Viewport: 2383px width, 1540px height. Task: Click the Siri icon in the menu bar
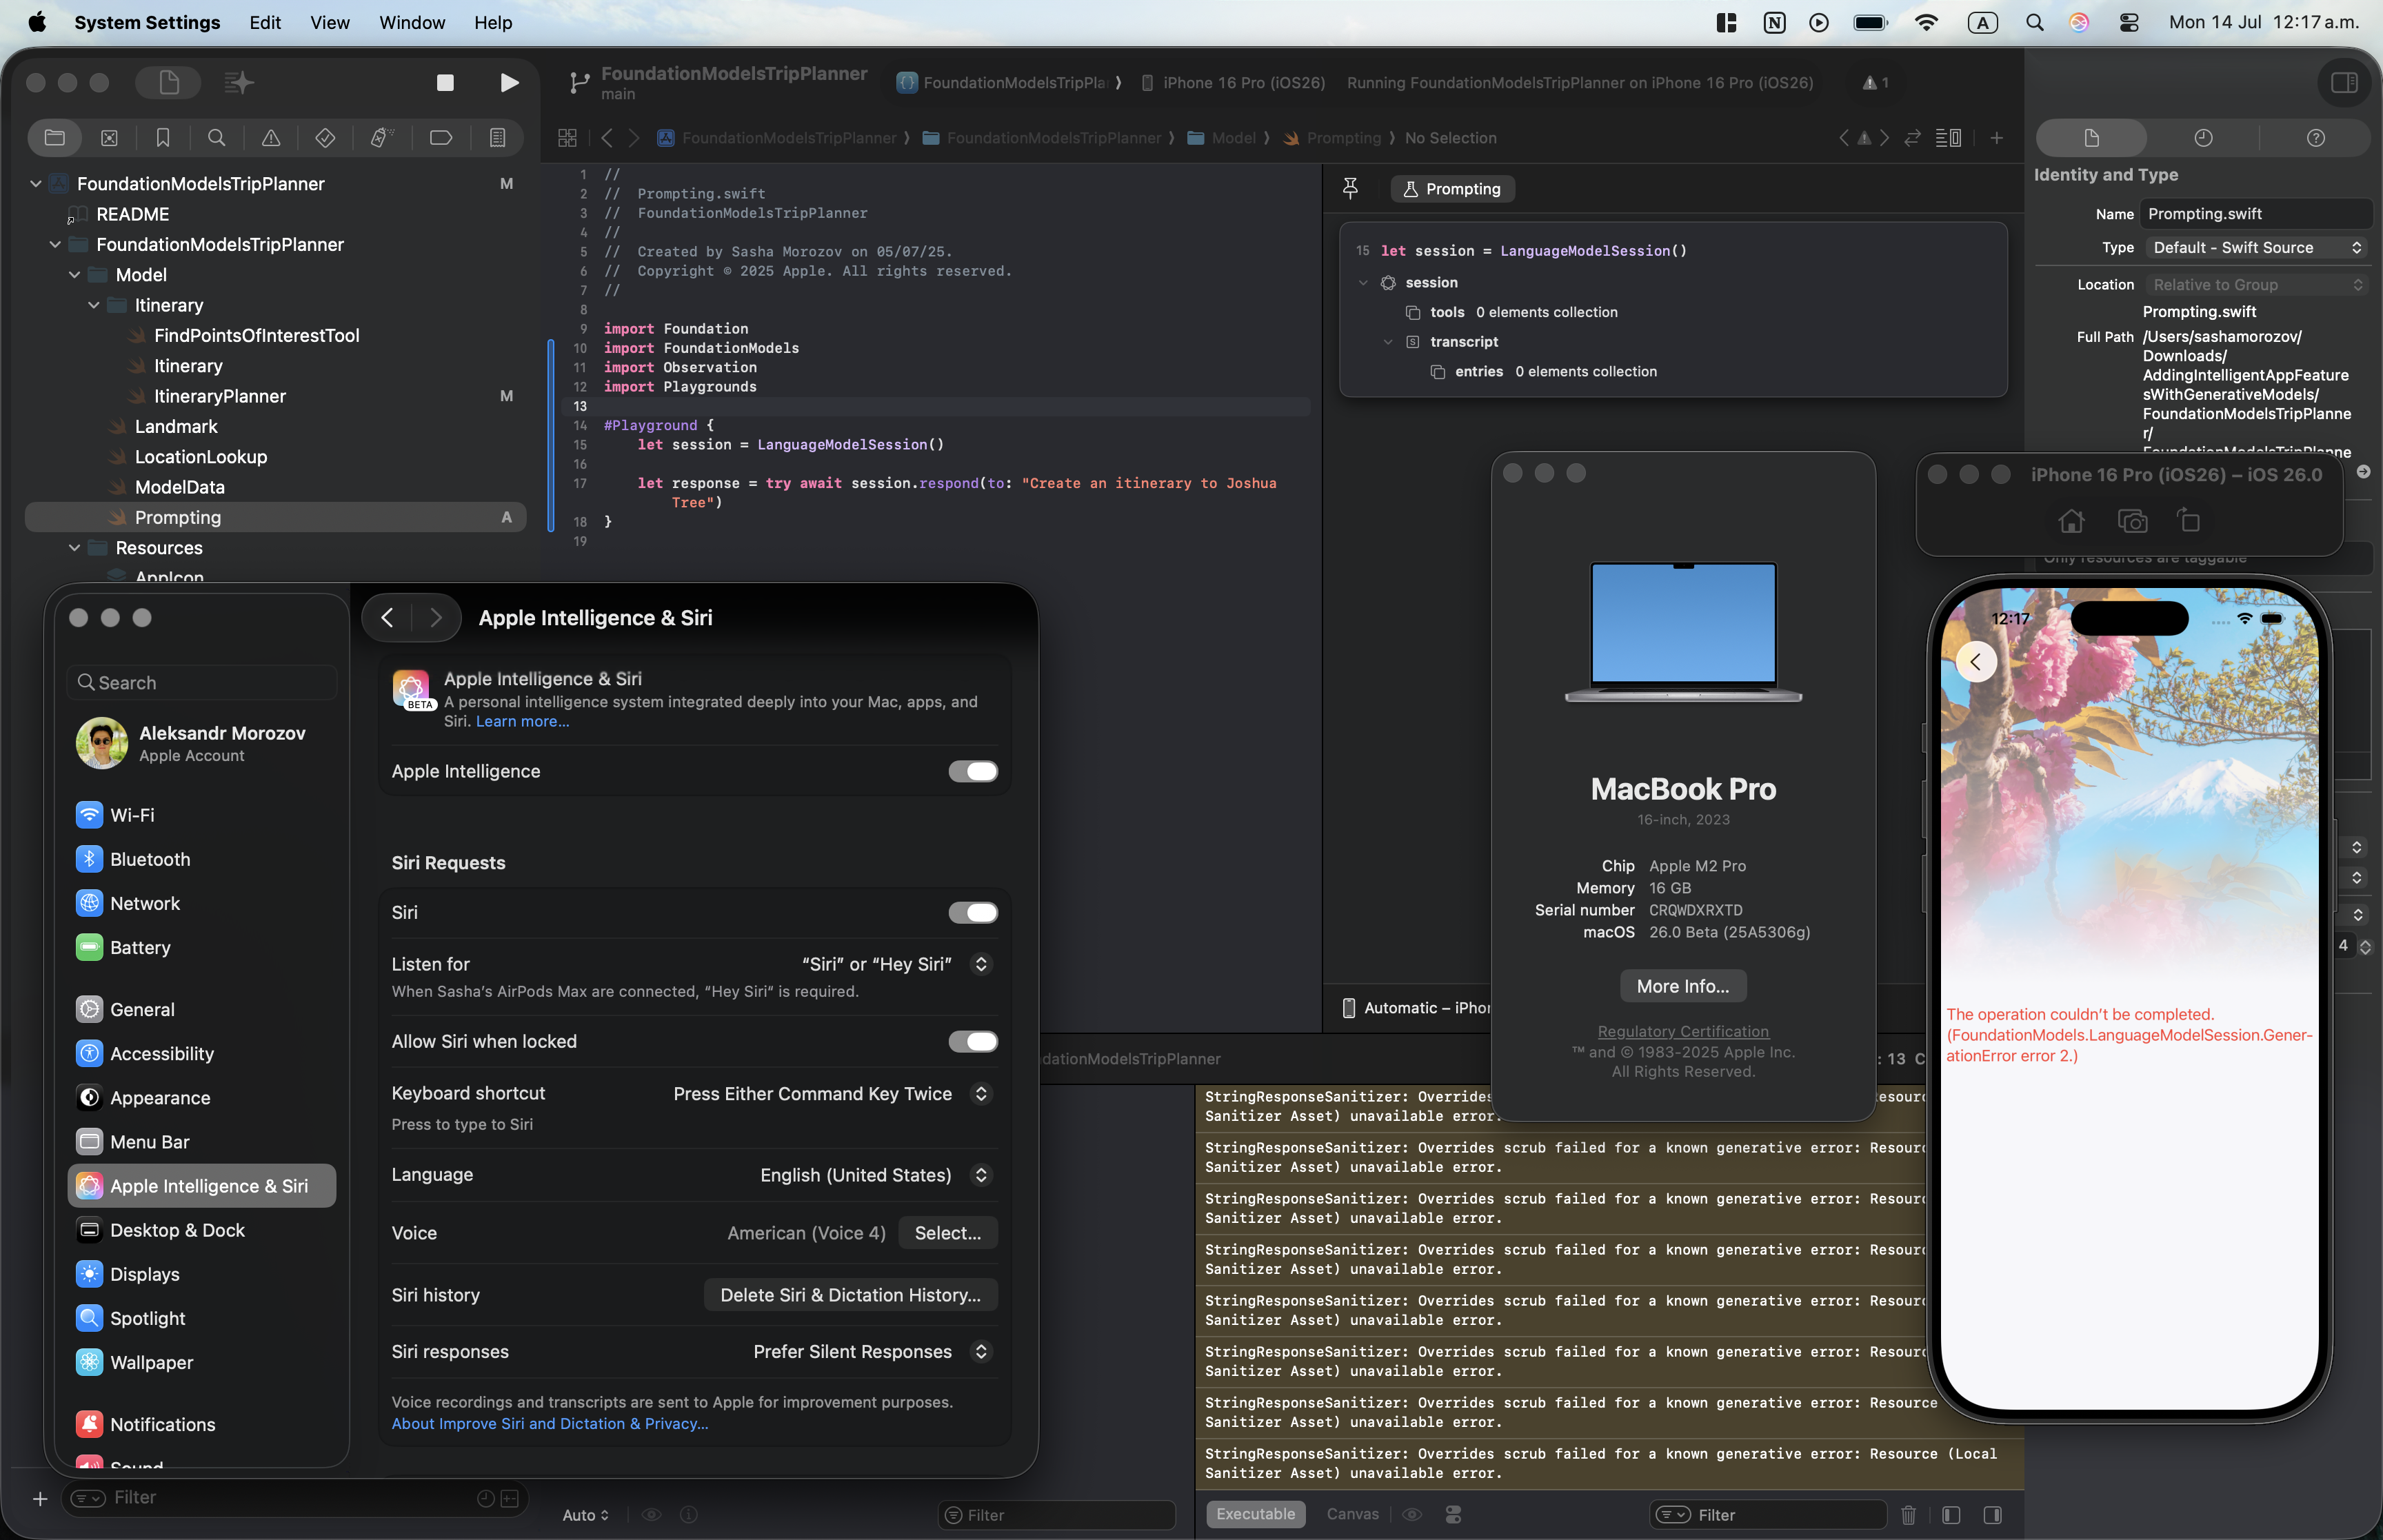click(2079, 22)
